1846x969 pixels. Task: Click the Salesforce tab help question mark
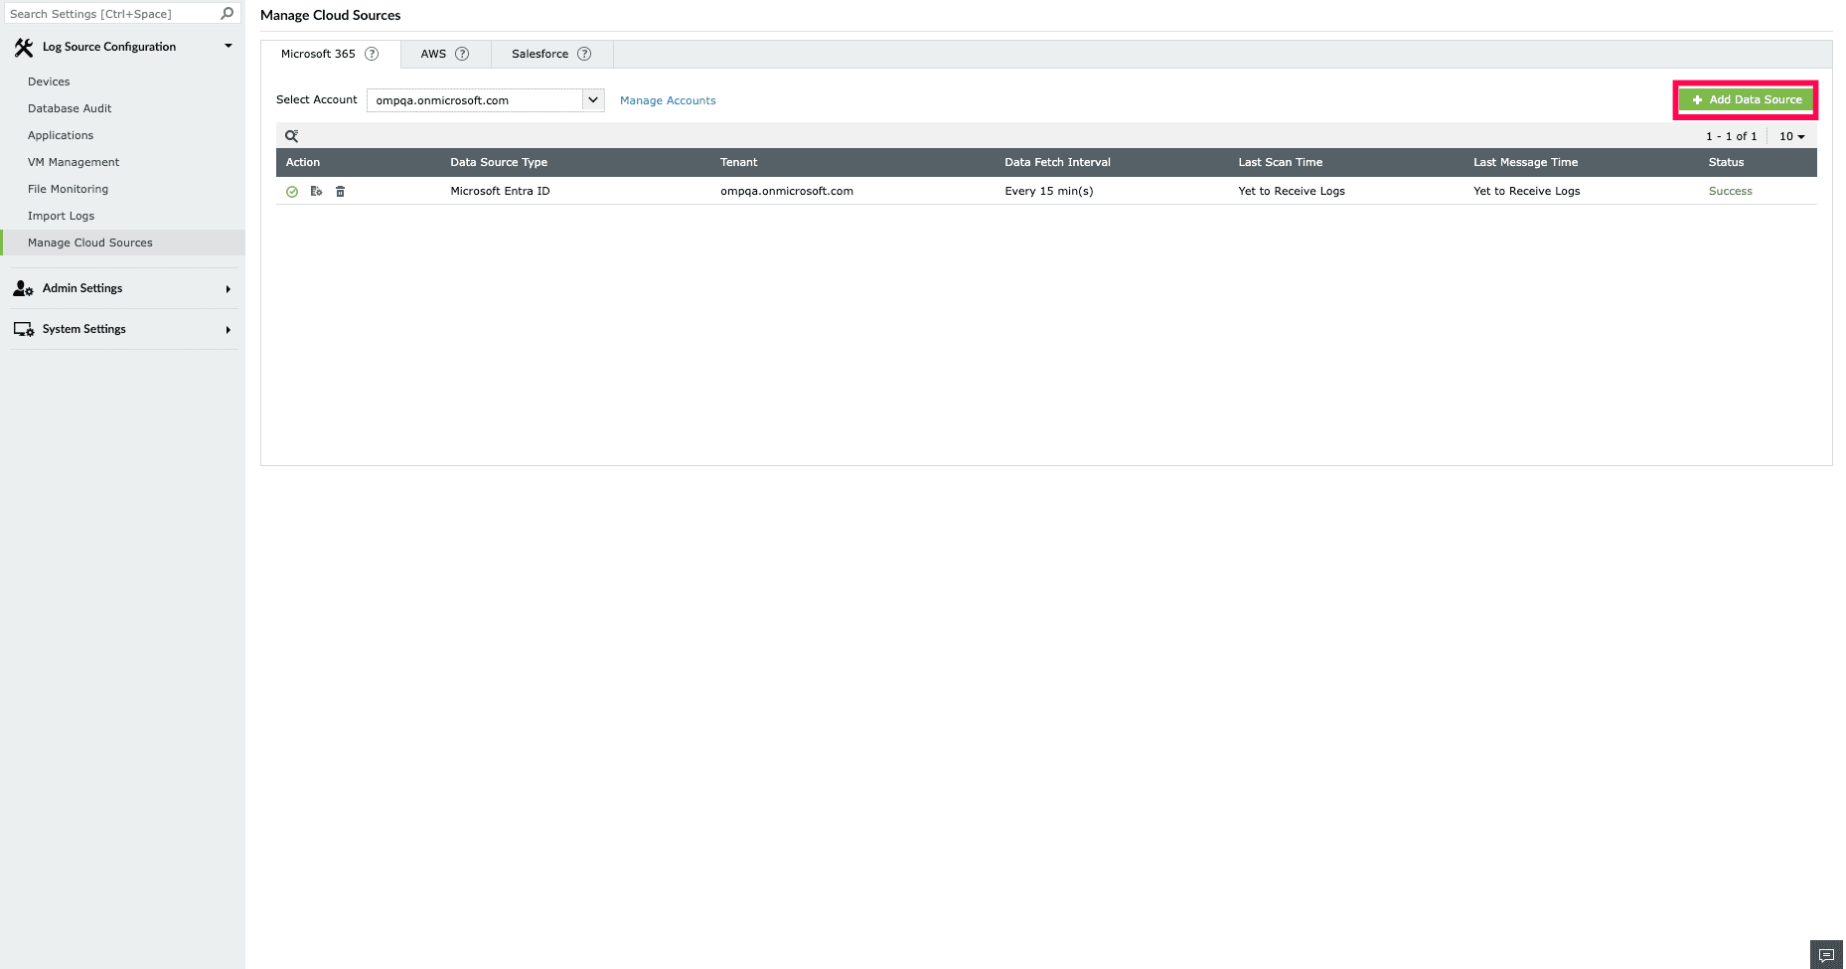coord(584,54)
